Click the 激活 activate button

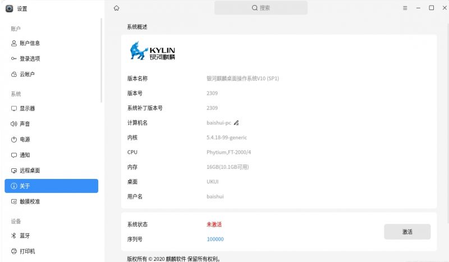(407, 232)
